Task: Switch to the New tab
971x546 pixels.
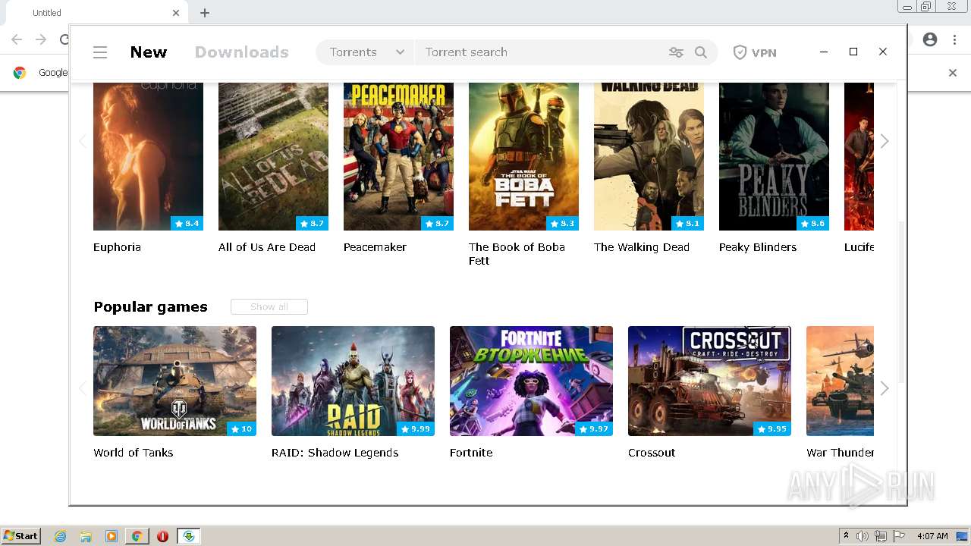Action: click(149, 52)
